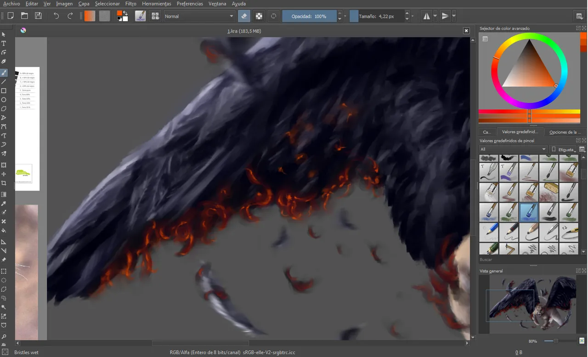
Task: Save the document with floppy icon
Action: (x=39, y=16)
